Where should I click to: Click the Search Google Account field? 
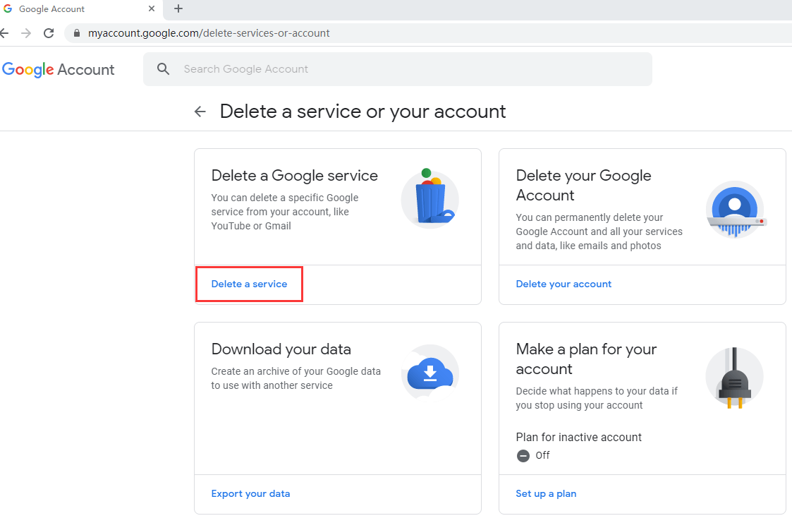coord(395,69)
